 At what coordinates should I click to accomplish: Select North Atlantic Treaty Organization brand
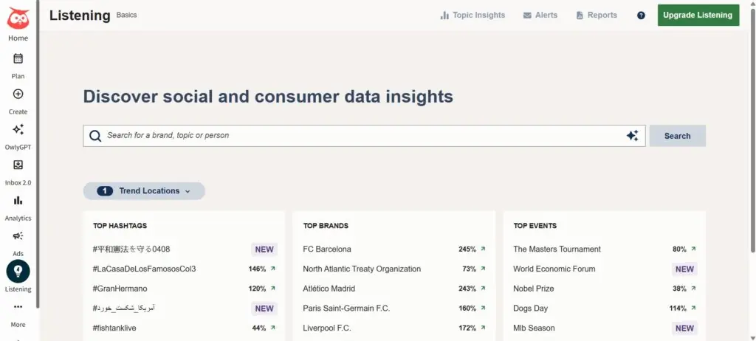pyautogui.click(x=362, y=269)
